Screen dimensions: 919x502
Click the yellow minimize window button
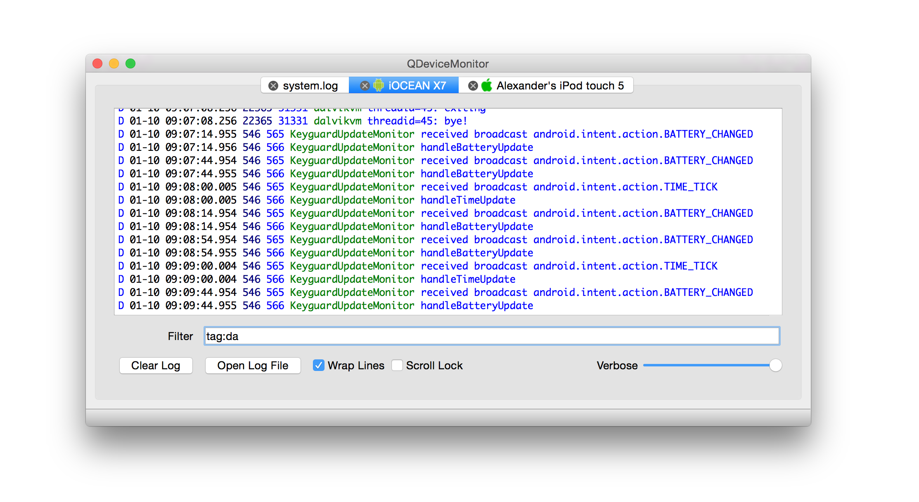coord(114,63)
